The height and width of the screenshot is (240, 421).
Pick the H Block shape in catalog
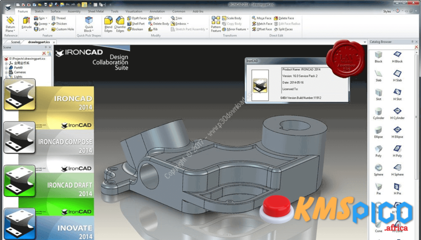tap(397, 57)
